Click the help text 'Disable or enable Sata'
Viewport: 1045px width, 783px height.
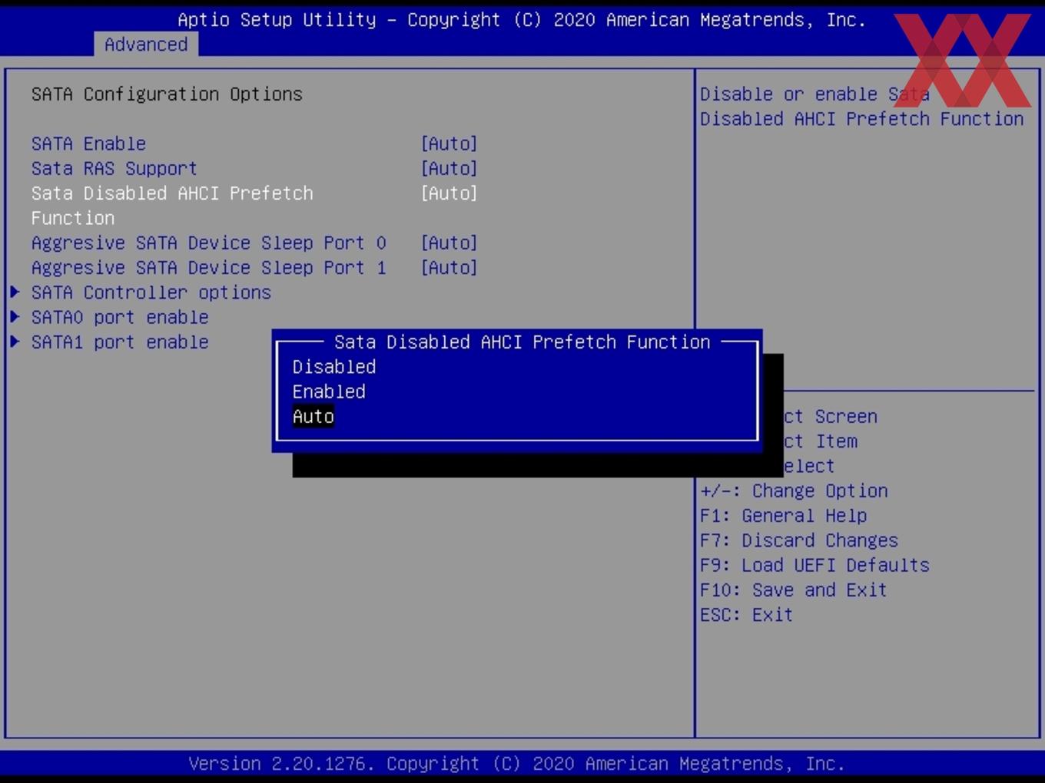pyautogui.click(x=814, y=94)
